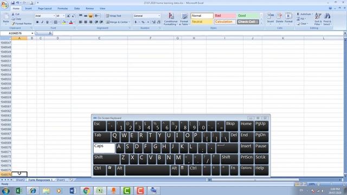
Task: Open Find & Select binoculars
Action: 327,19
